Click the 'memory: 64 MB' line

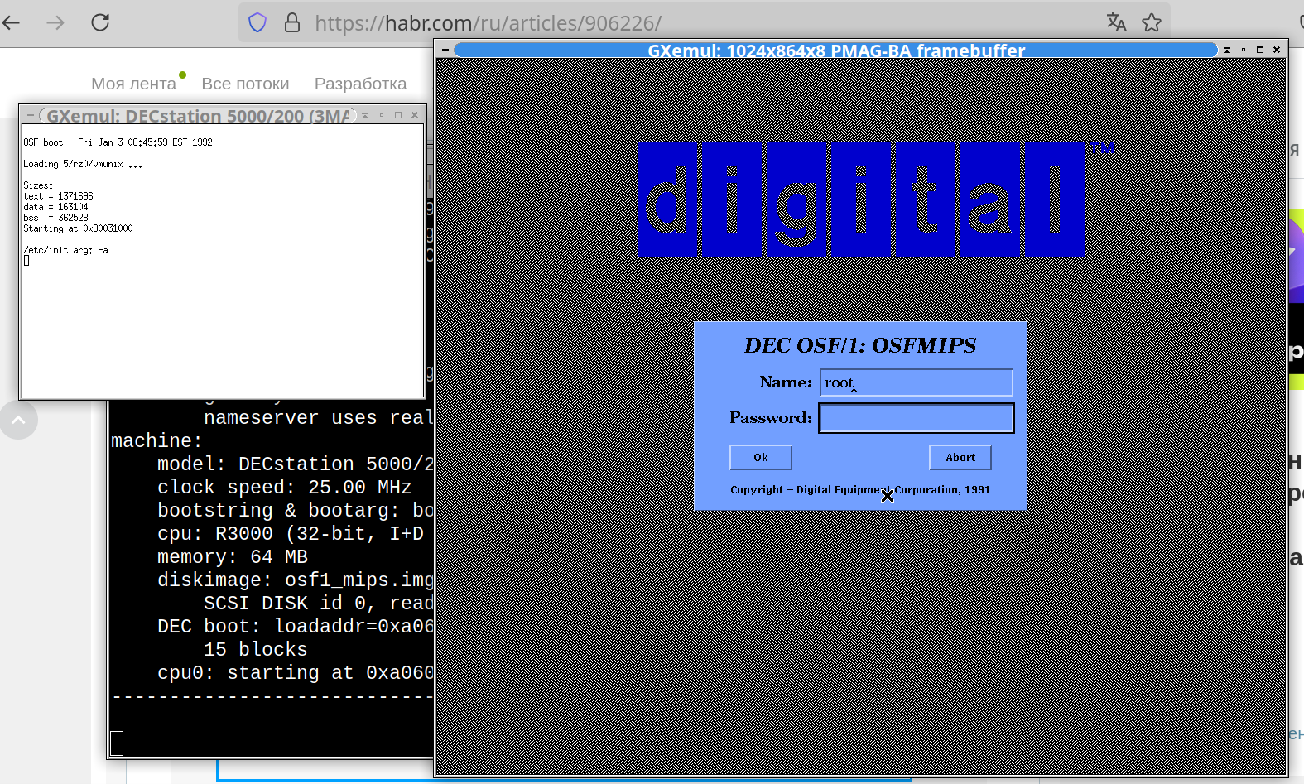(x=233, y=557)
